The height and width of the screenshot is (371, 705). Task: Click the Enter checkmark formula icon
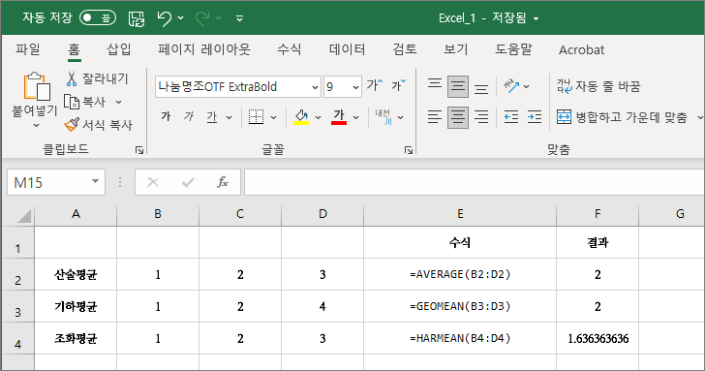pyautogui.click(x=188, y=182)
